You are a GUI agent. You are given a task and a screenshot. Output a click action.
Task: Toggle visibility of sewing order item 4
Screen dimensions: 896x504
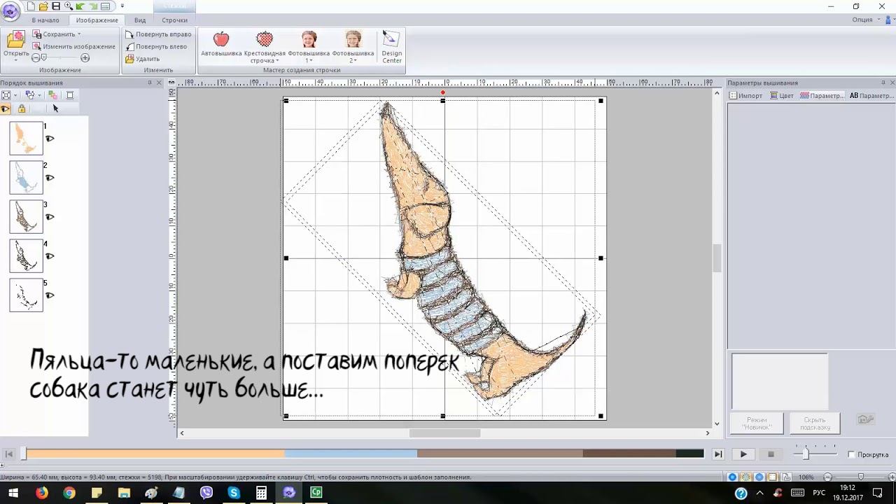(50, 256)
